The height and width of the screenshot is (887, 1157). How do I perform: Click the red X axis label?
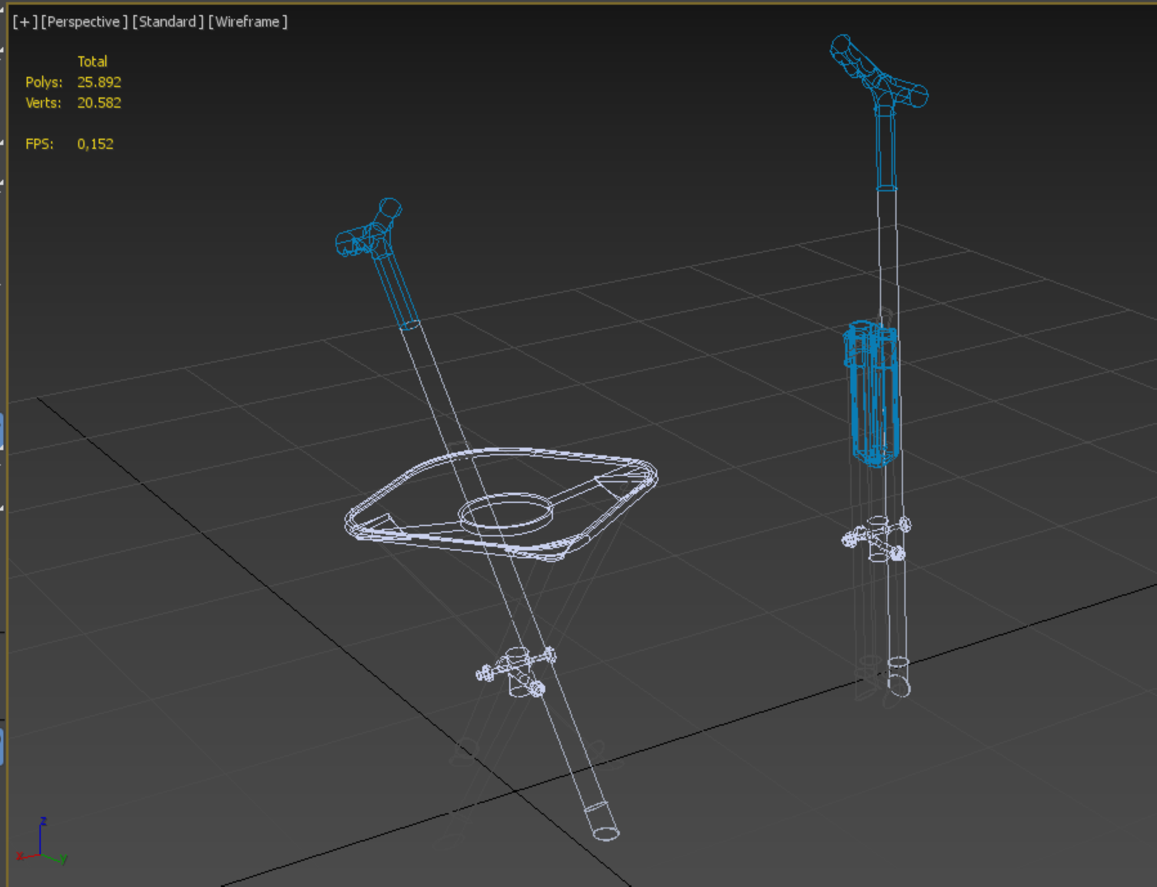click(x=19, y=856)
